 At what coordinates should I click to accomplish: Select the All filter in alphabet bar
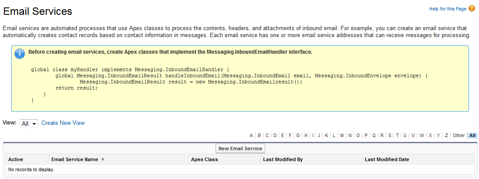(x=472, y=135)
